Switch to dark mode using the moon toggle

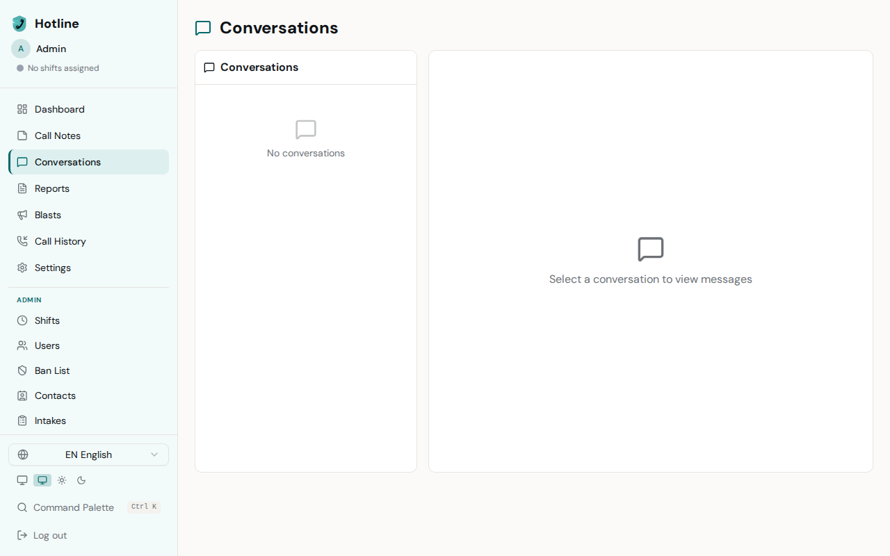(81, 480)
